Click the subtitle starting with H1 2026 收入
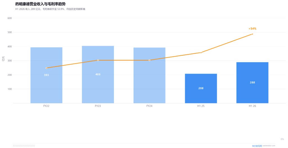 click(50, 9)
